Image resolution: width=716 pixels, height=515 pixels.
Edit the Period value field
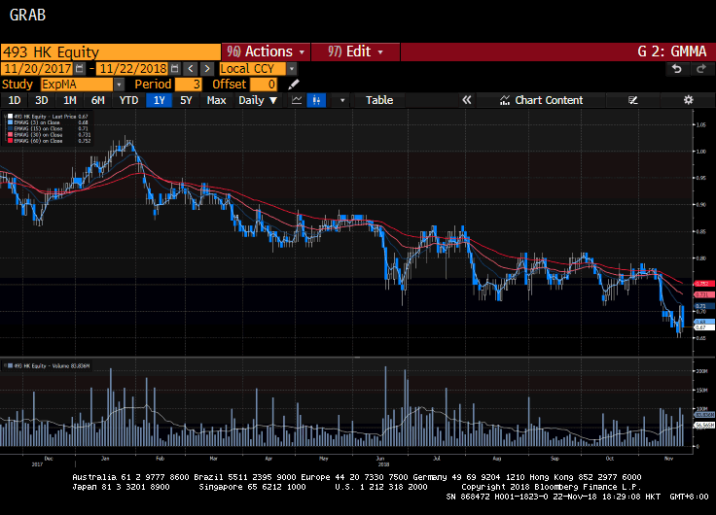click(x=189, y=85)
